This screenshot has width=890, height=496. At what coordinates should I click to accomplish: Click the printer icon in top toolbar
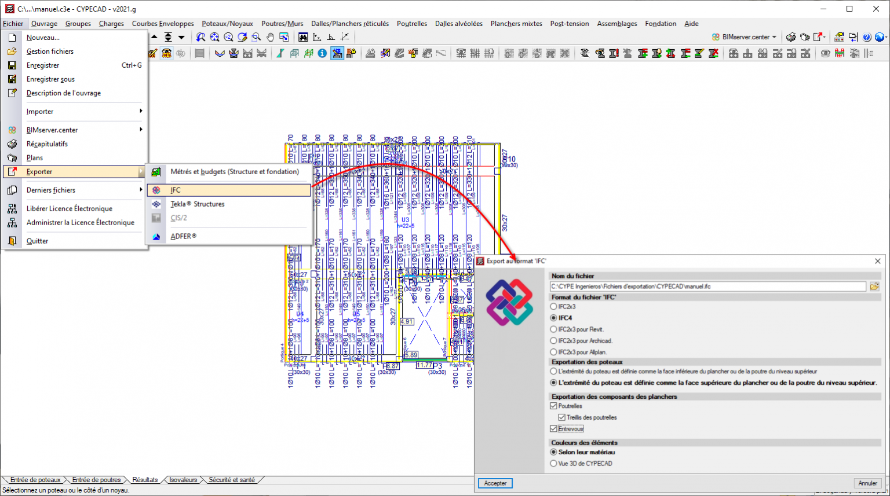click(791, 37)
